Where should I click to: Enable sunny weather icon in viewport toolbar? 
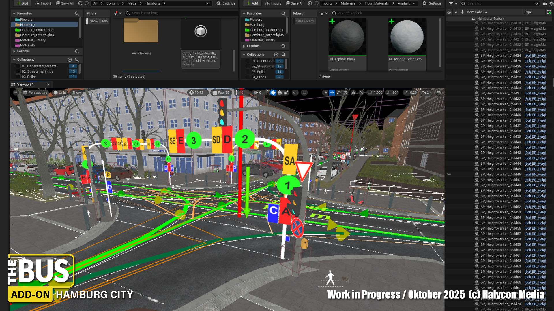(273, 93)
